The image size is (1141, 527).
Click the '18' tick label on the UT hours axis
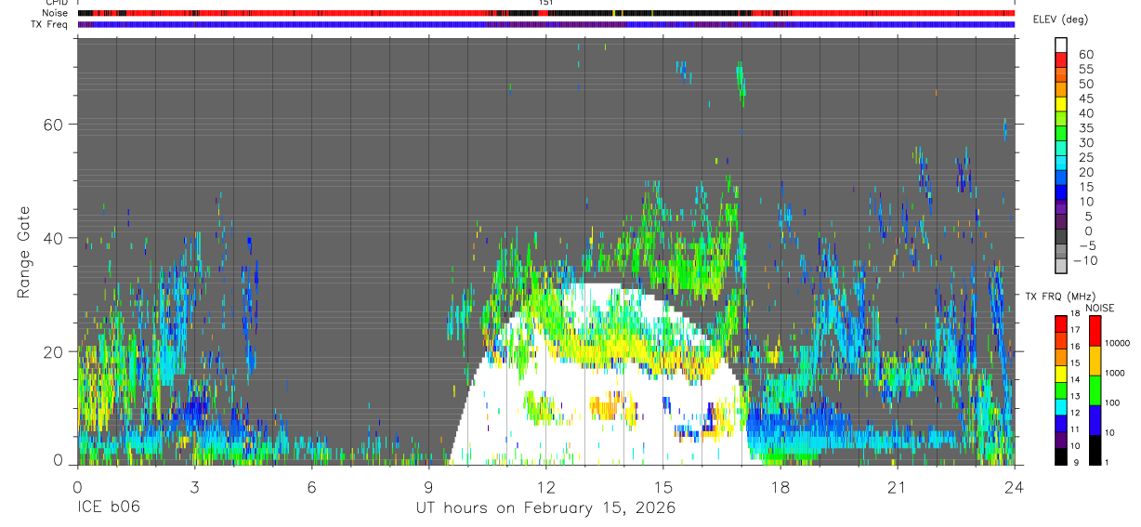coord(780,486)
